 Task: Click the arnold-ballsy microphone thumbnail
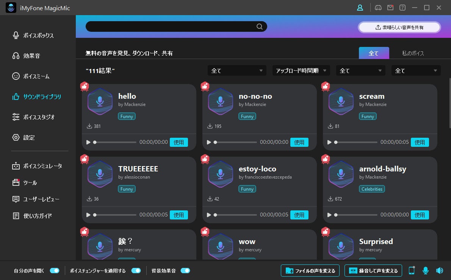[x=341, y=174]
